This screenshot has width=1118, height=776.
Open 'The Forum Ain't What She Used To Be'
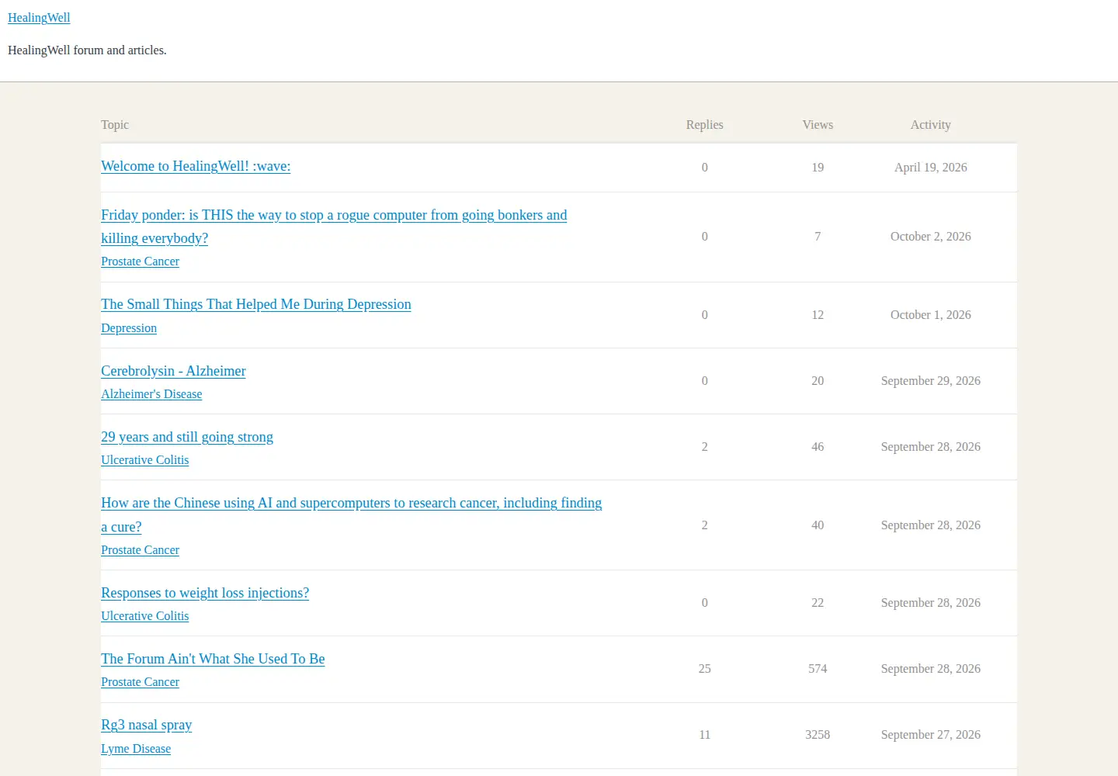(213, 659)
